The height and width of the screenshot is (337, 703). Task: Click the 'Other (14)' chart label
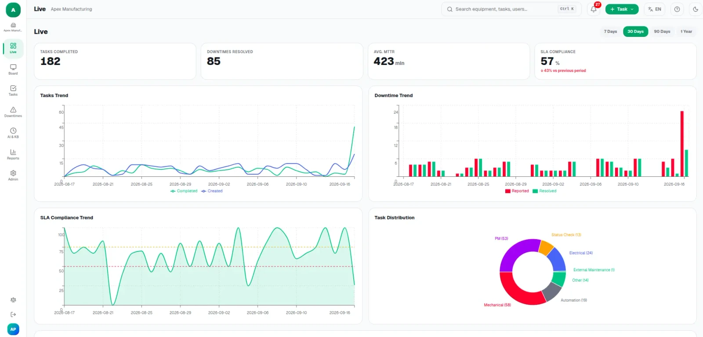point(580,280)
